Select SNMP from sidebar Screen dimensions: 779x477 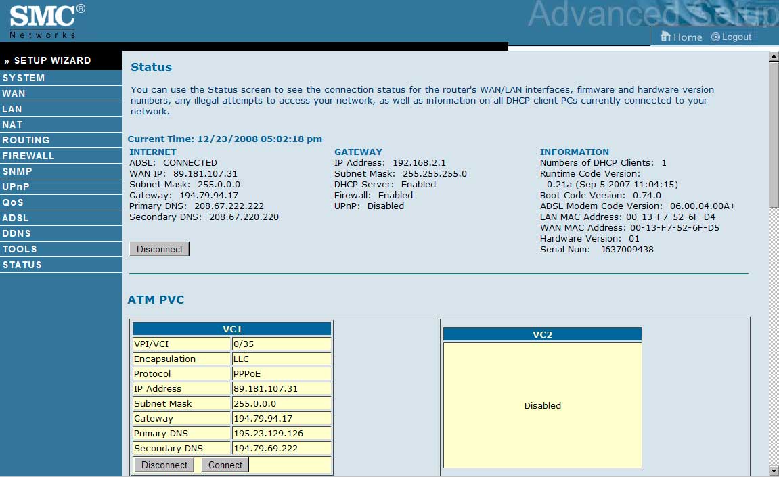pos(17,171)
